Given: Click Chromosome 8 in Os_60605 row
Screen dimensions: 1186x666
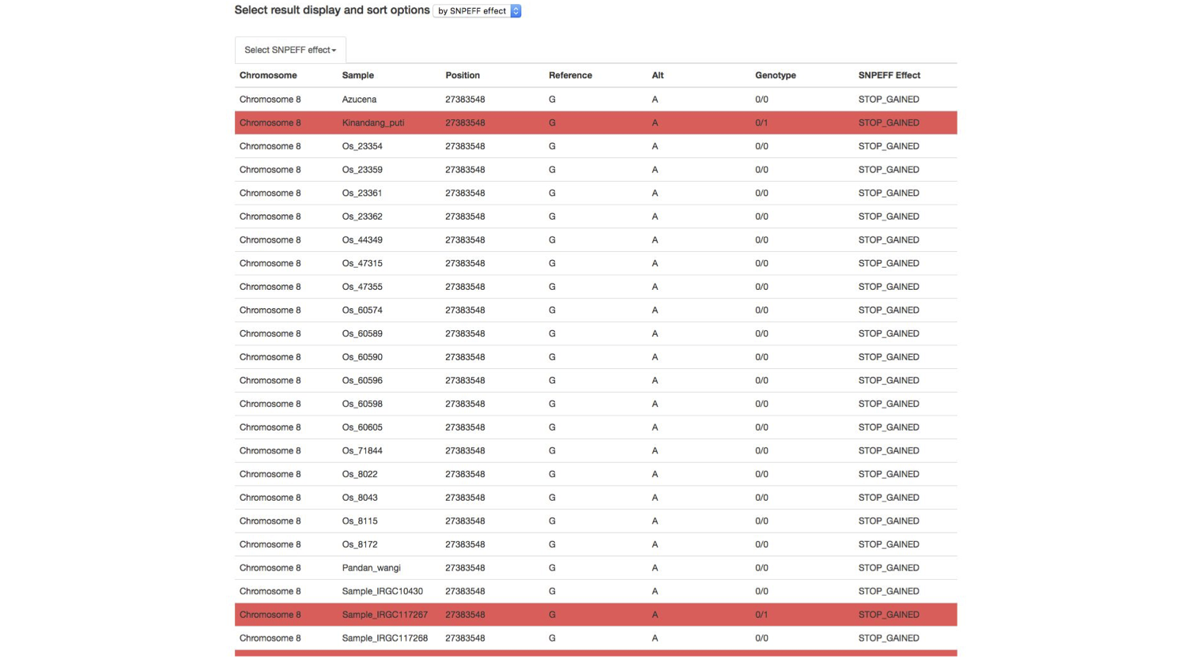Looking at the screenshot, I should point(270,427).
